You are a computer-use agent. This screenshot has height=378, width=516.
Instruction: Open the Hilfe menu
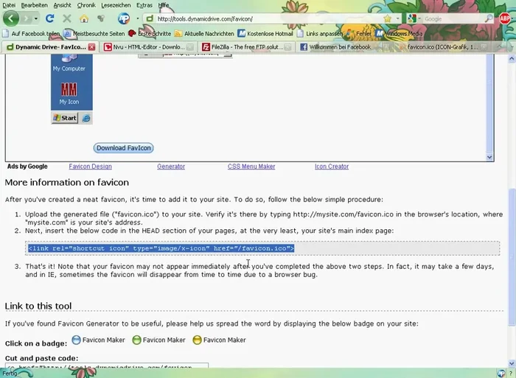163,5
